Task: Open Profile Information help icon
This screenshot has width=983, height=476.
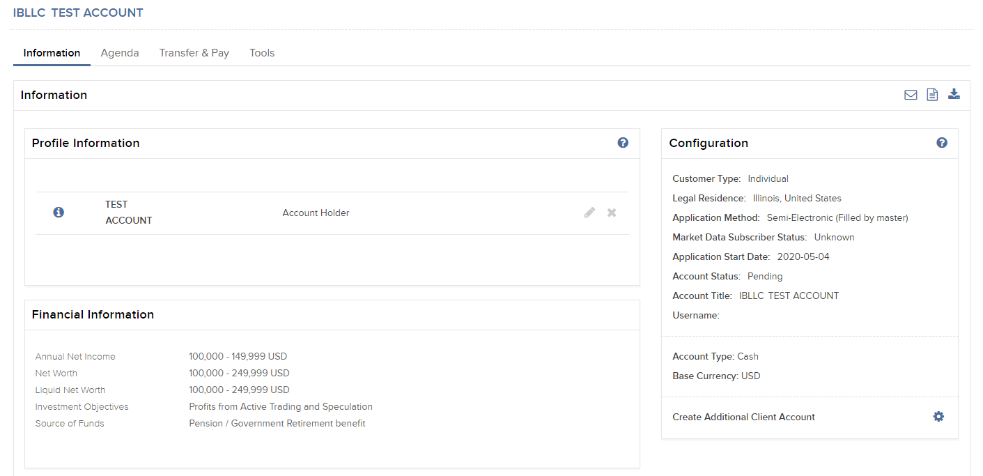Action: pos(623,142)
